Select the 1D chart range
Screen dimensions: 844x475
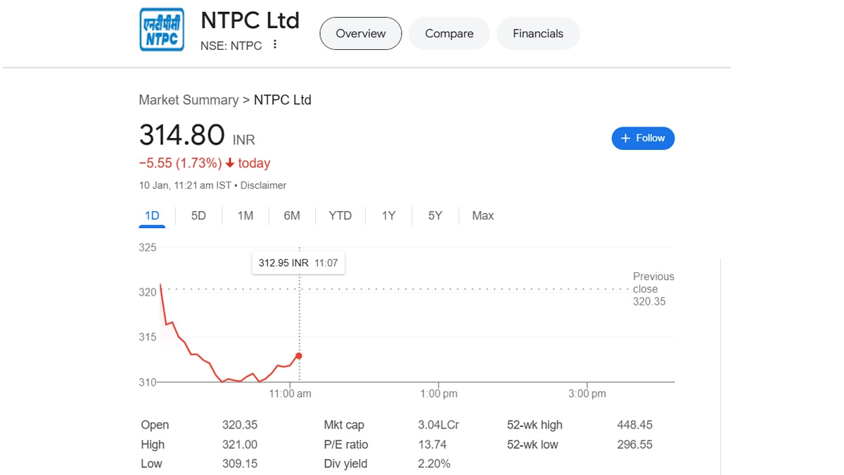152,216
